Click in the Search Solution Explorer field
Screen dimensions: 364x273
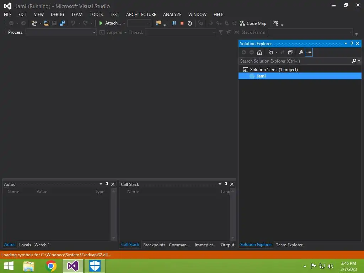295,61
